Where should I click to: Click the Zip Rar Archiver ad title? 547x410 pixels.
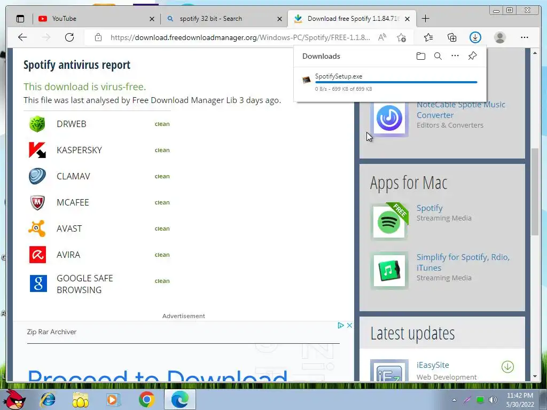[52, 332]
